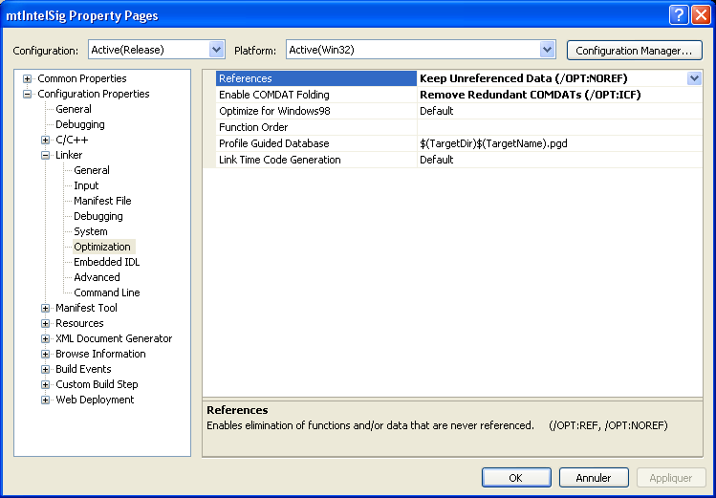Collapse the Linker node
716x498 pixels.
click(x=45, y=155)
